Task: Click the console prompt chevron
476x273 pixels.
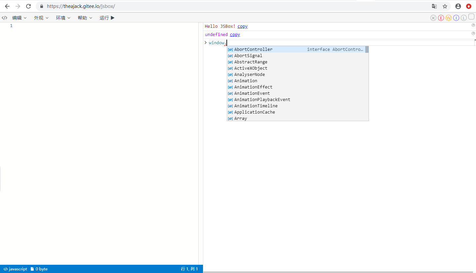Action: (x=206, y=43)
